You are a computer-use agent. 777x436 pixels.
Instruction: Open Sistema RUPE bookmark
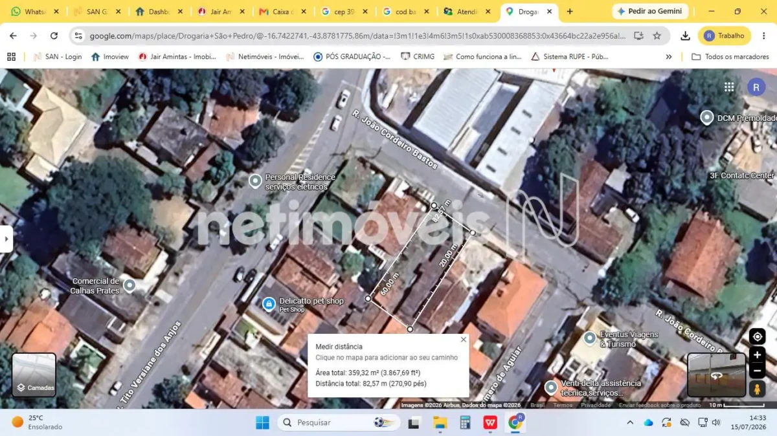click(x=570, y=57)
